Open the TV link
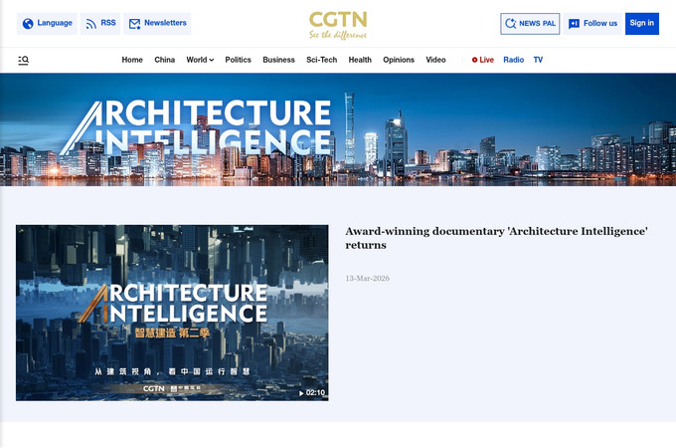Viewport: 676px width, 448px height. 538,60
